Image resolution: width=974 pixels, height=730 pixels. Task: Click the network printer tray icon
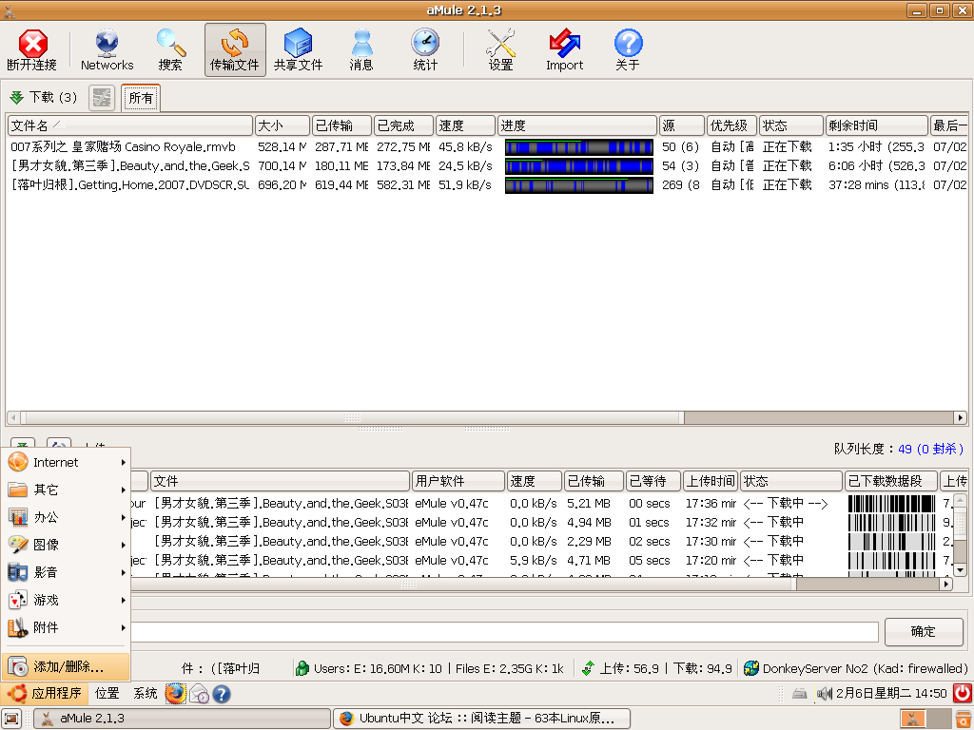[x=800, y=693]
